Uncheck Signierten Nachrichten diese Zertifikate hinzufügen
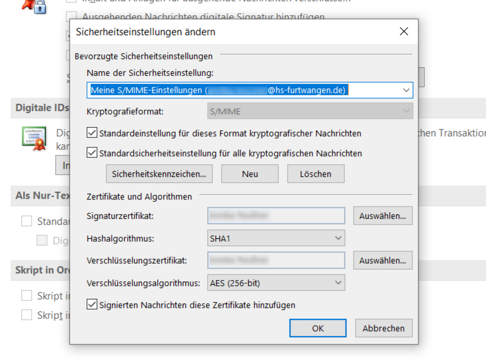The width and height of the screenshot is (486, 364). [x=92, y=305]
